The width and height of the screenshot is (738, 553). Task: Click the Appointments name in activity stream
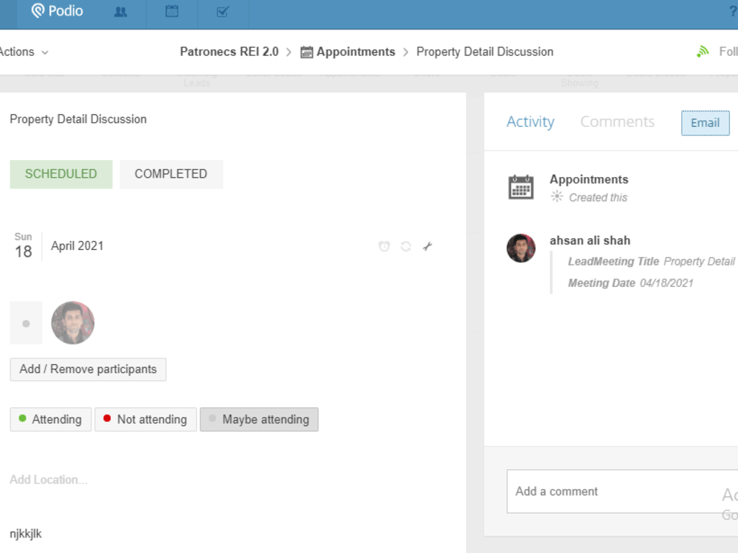click(x=589, y=180)
